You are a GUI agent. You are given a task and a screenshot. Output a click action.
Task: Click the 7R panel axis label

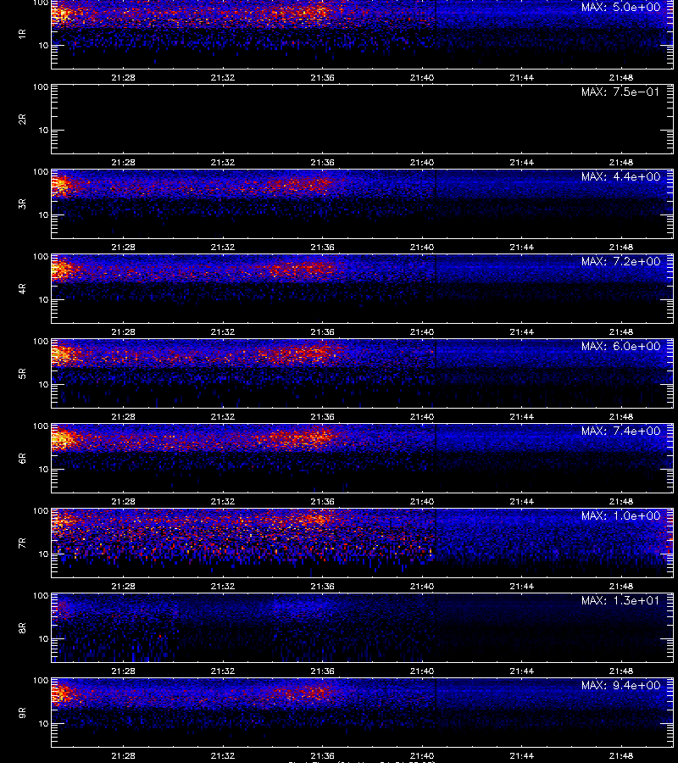tap(22, 543)
